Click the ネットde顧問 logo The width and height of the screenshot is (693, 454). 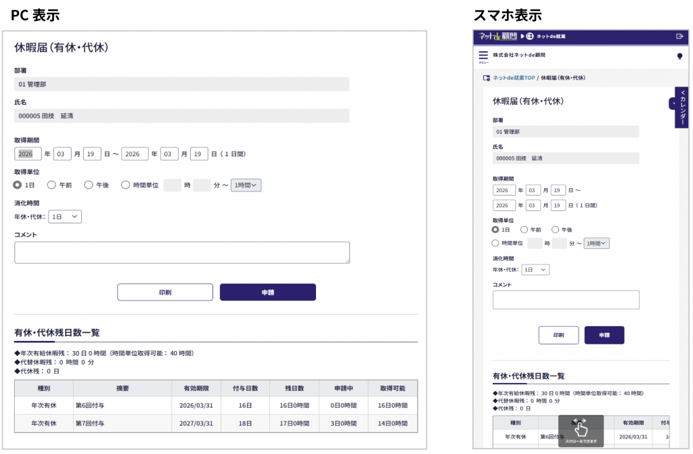pos(497,36)
